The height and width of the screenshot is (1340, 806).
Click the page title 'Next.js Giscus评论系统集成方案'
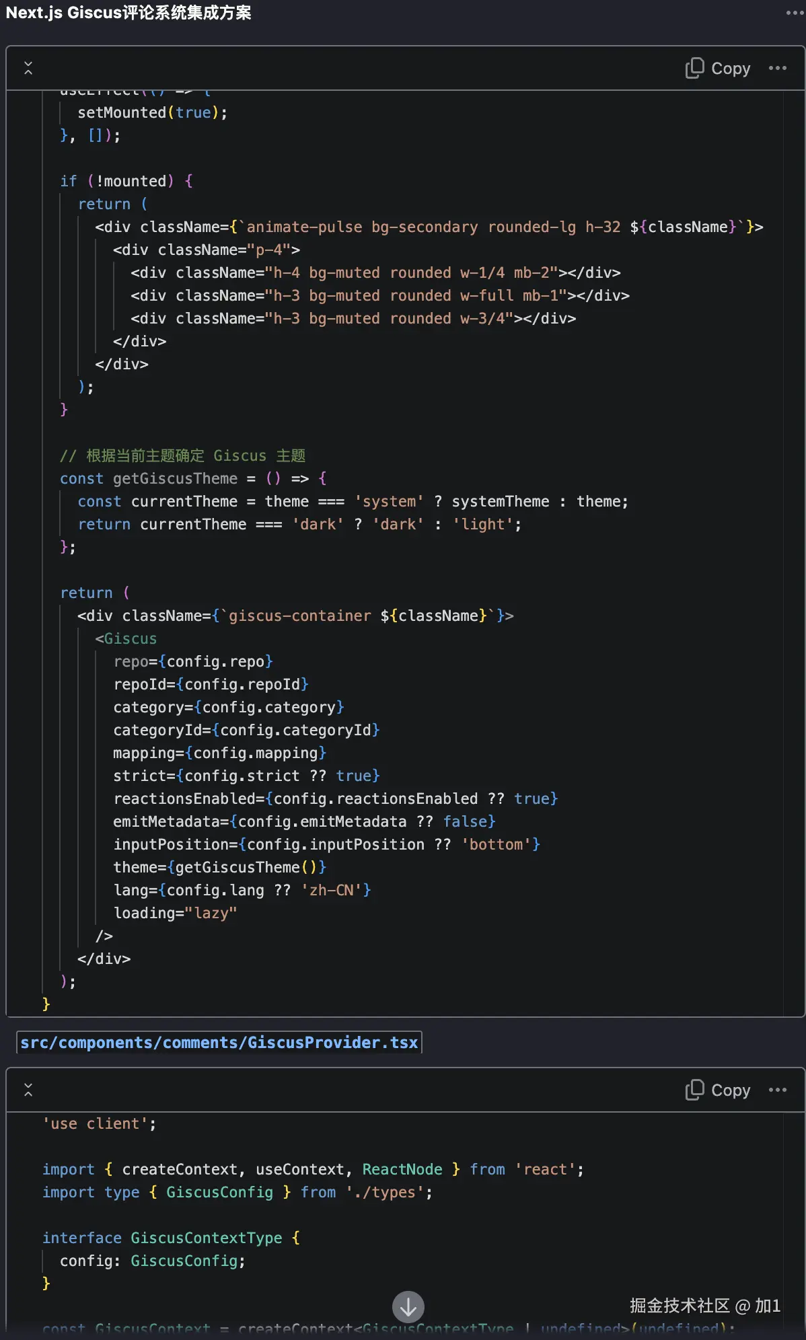point(129,13)
